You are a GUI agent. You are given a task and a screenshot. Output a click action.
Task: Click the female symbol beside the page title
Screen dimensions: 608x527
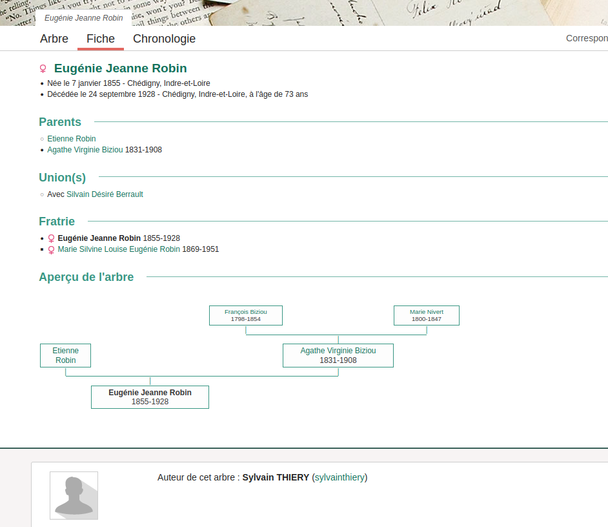coord(43,69)
